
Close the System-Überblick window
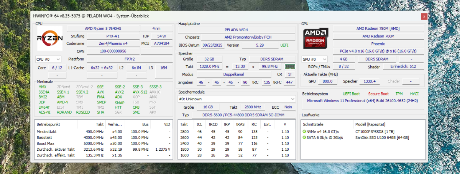point(424,16)
